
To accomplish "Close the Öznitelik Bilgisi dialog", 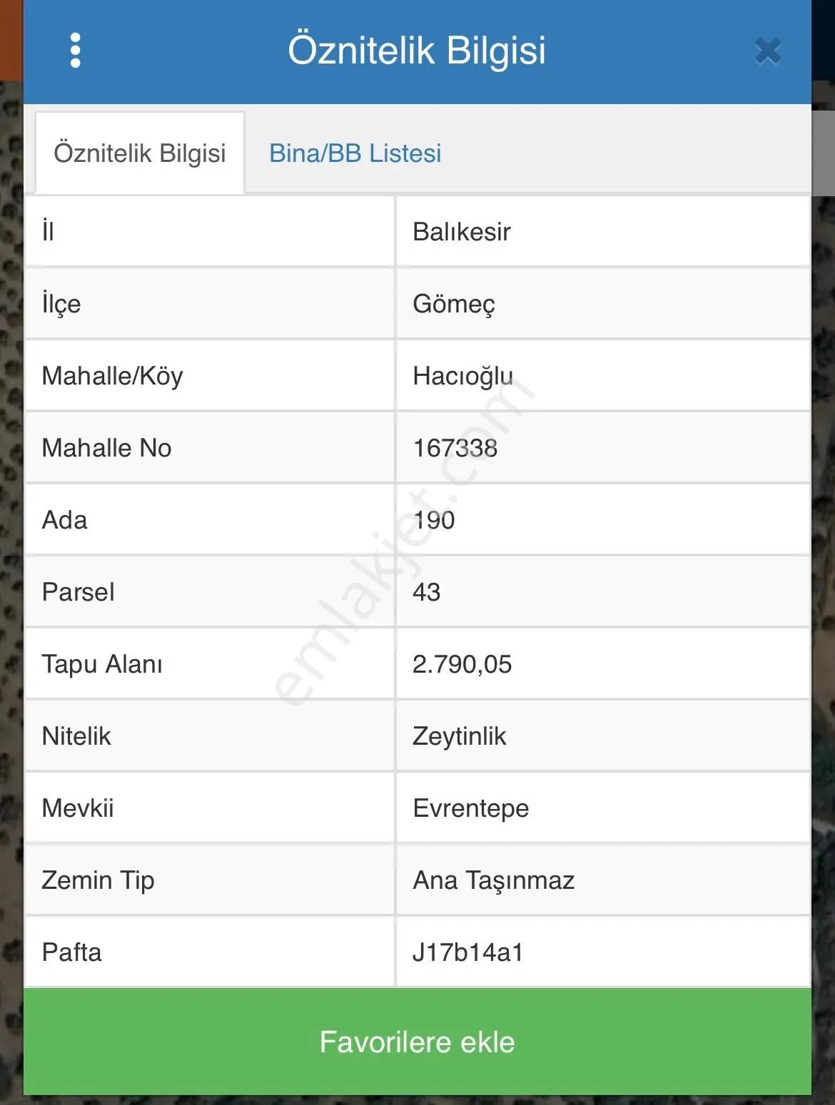I will pos(768,51).
